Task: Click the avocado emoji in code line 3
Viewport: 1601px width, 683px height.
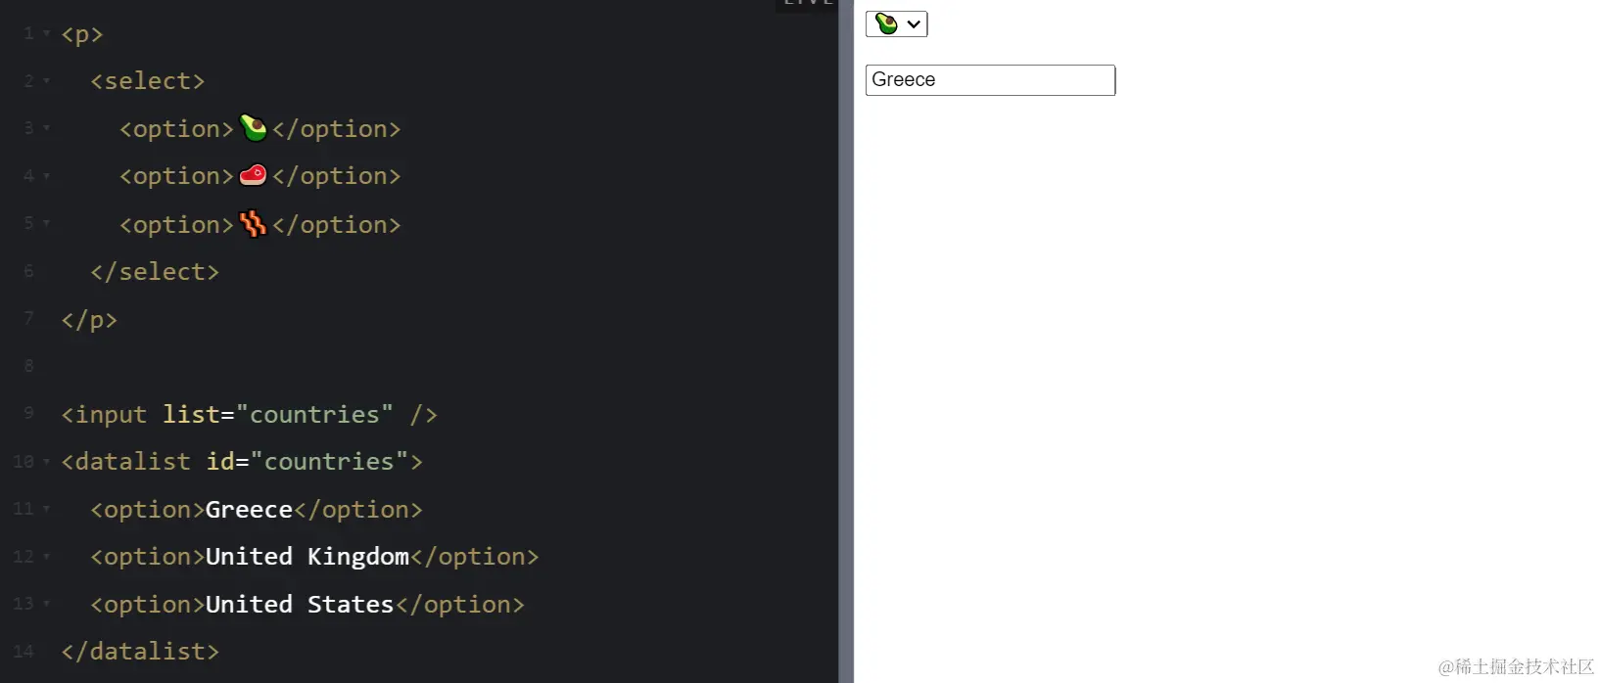Action: tap(253, 128)
